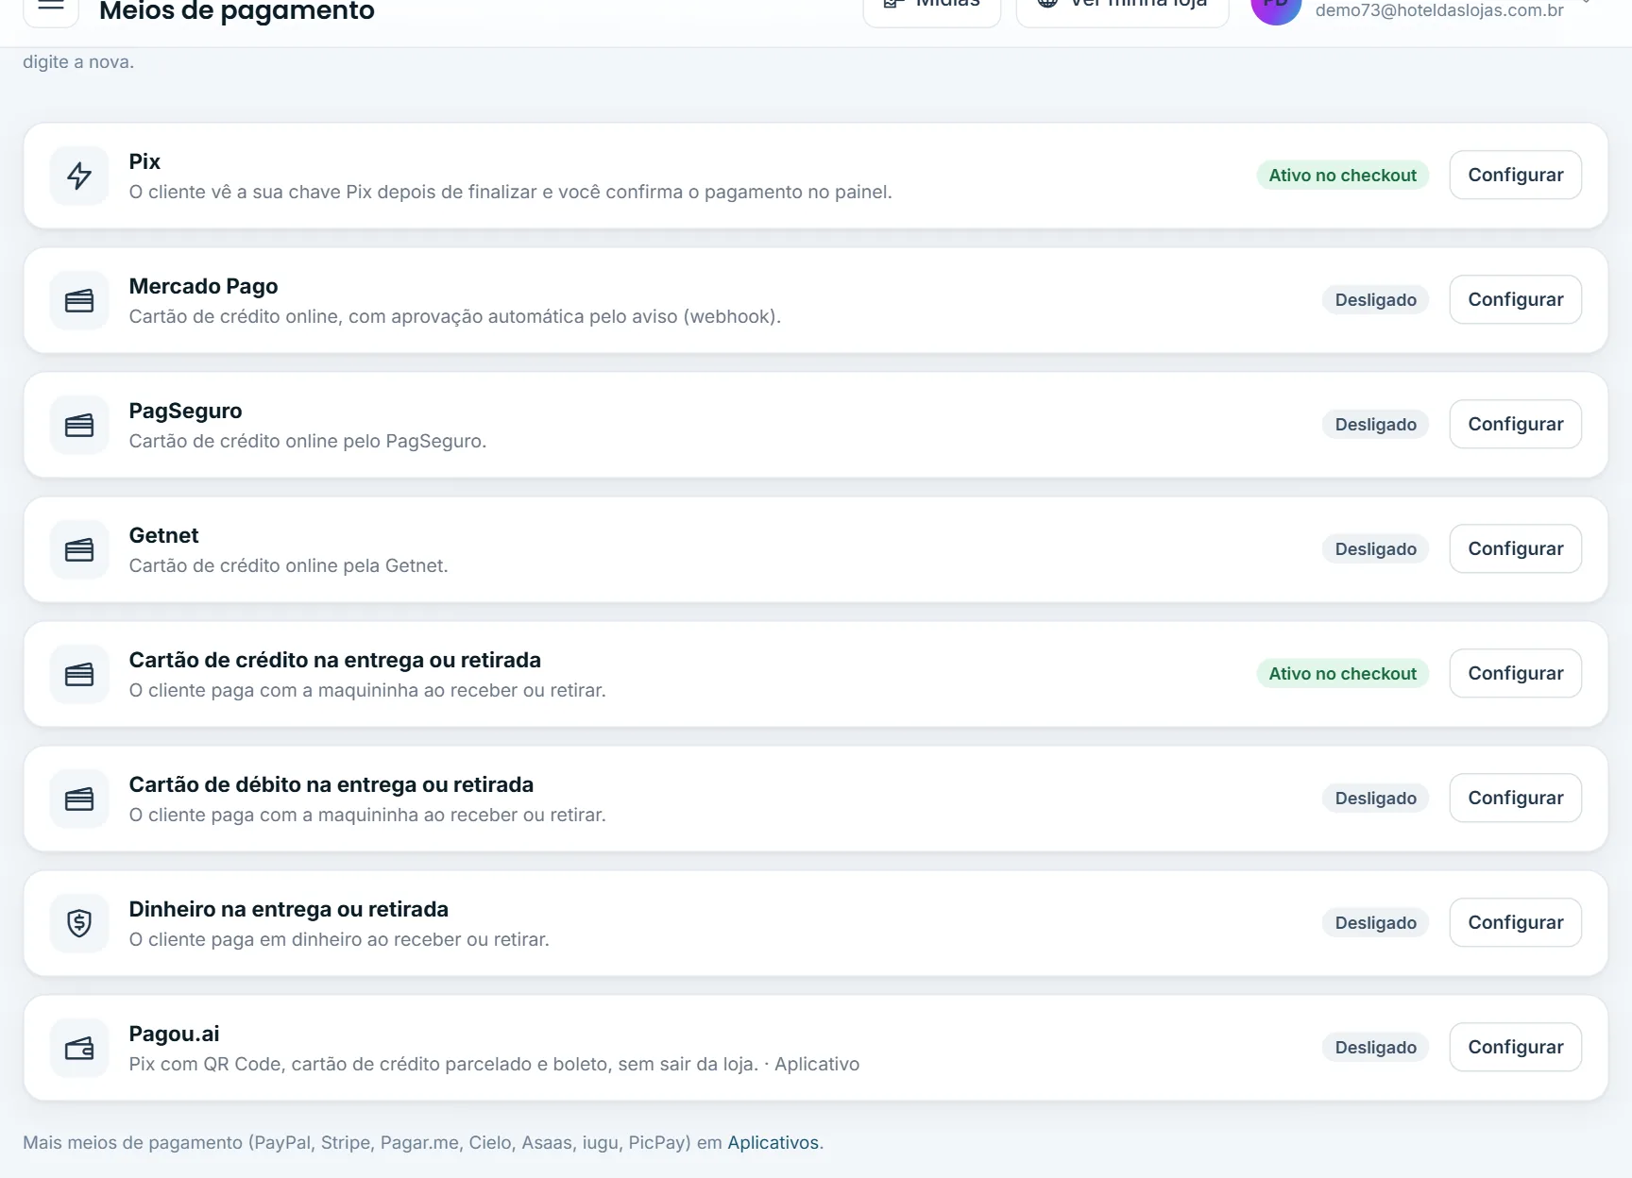Click the Mercado Pago 'Desligado' badge
Screen dimensions: 1632x1178
tap(1375, 299)
